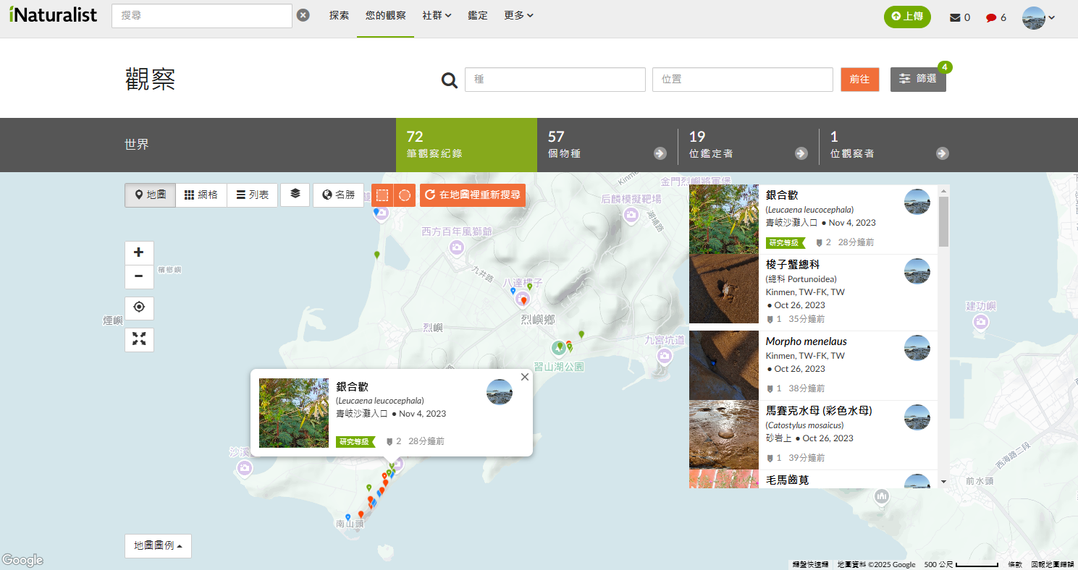Clear the search field with X icon
Viewport: 1078px width, 570px height.
[303, 15]
